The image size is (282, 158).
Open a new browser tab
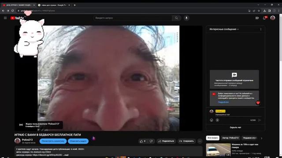74,5
